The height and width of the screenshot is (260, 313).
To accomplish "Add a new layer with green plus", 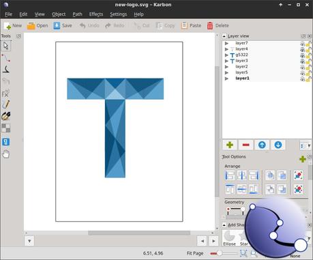I will pyautogui.click(x=230, y=145).
